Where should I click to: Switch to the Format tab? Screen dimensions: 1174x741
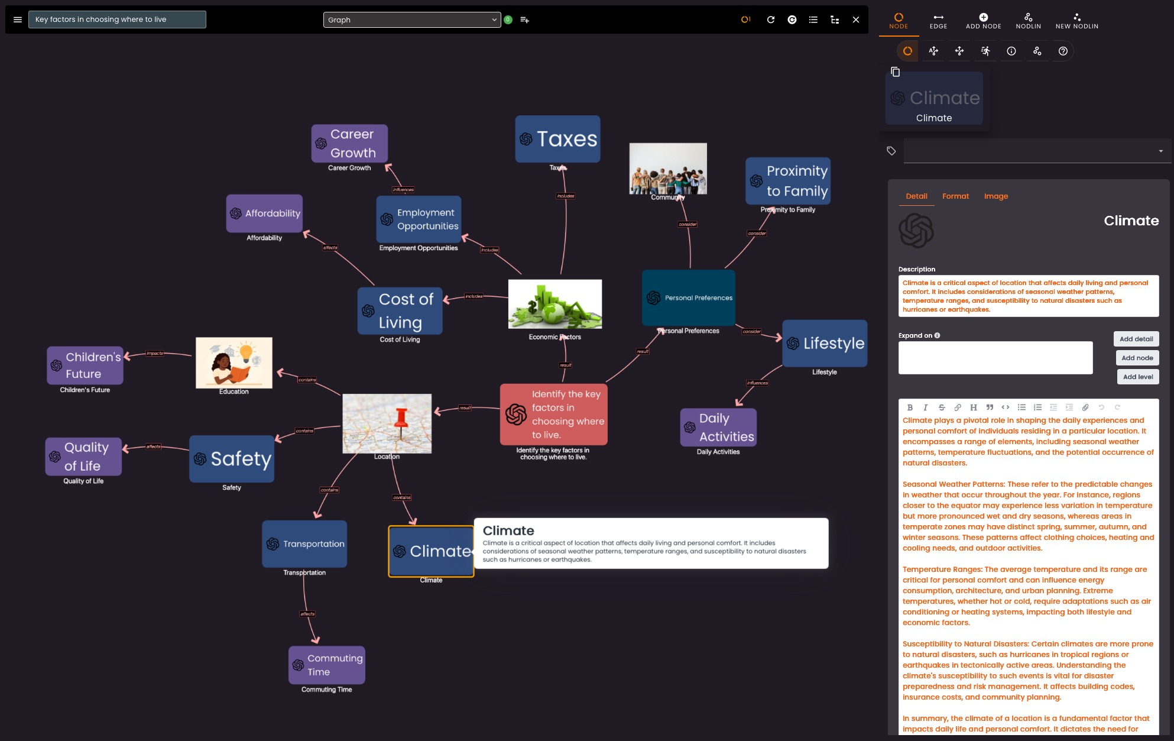(x=955, y=196)
